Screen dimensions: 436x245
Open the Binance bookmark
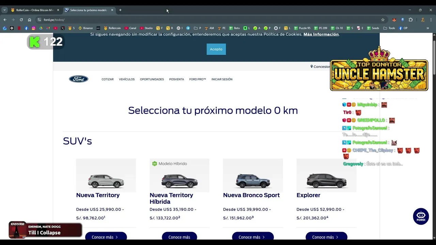[85, 28]
